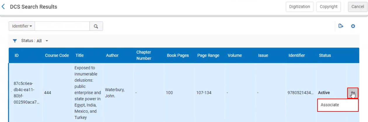Click the Chapter Number column header
This screenshot has width=368, height=122.
tap(144, 55)
